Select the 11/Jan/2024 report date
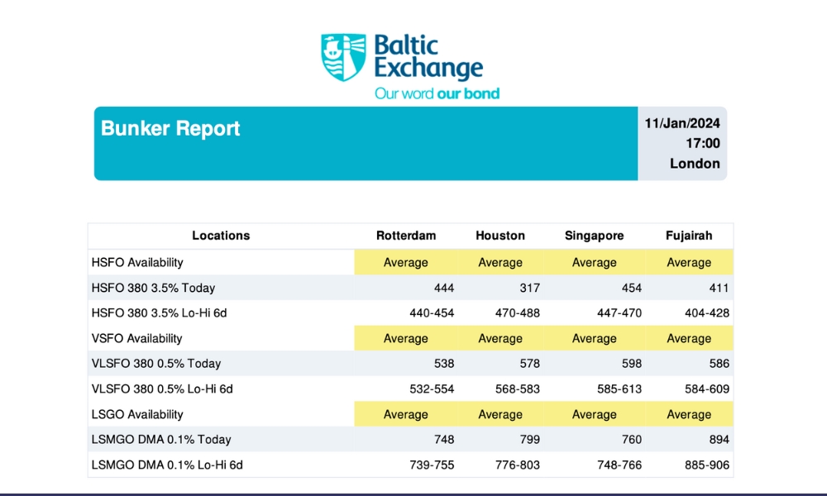Image resolution: width=827 pixels, height=496 pixels. (x=682, y=123)
